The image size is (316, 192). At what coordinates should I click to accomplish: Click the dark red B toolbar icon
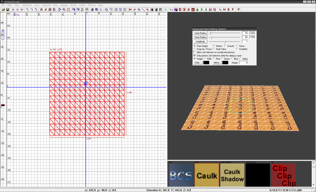point(229,10)
